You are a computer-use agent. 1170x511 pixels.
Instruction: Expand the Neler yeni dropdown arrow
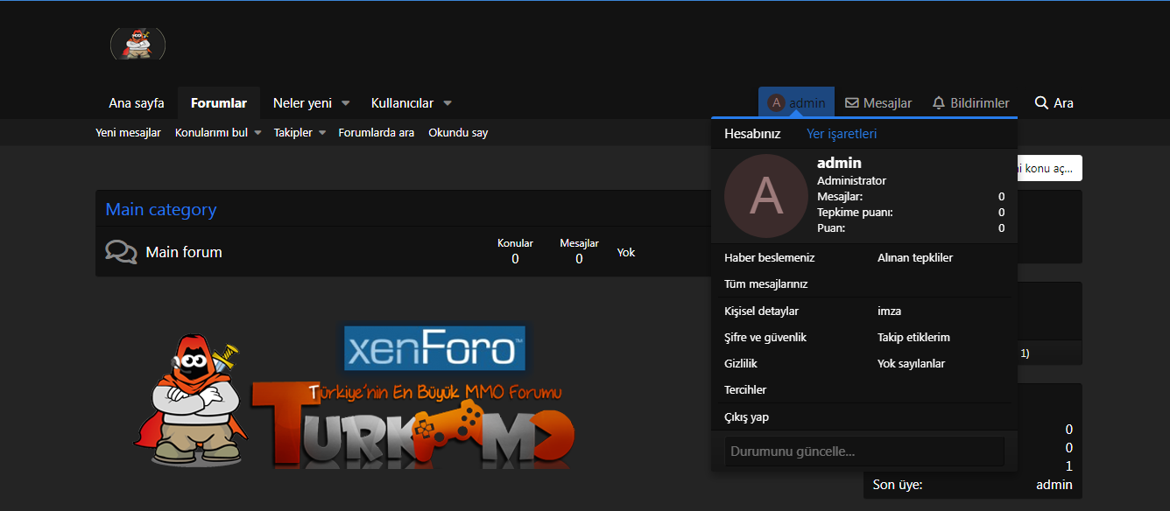coord(345,103)
